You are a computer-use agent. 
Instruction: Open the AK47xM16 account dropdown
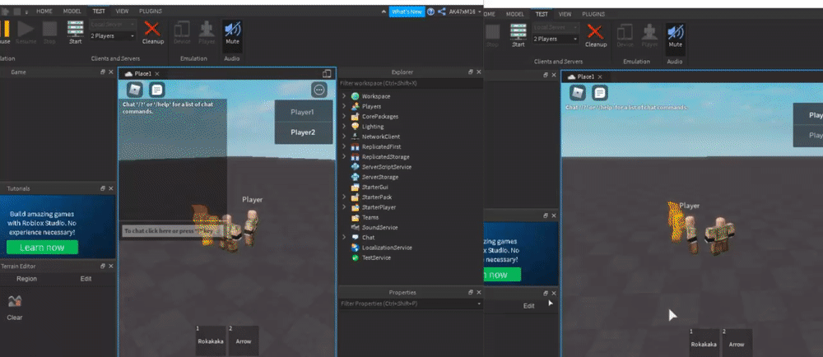tap(465, 12)
